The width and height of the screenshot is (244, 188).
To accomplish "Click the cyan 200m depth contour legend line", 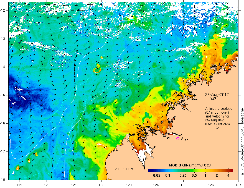I will point(120,172).
